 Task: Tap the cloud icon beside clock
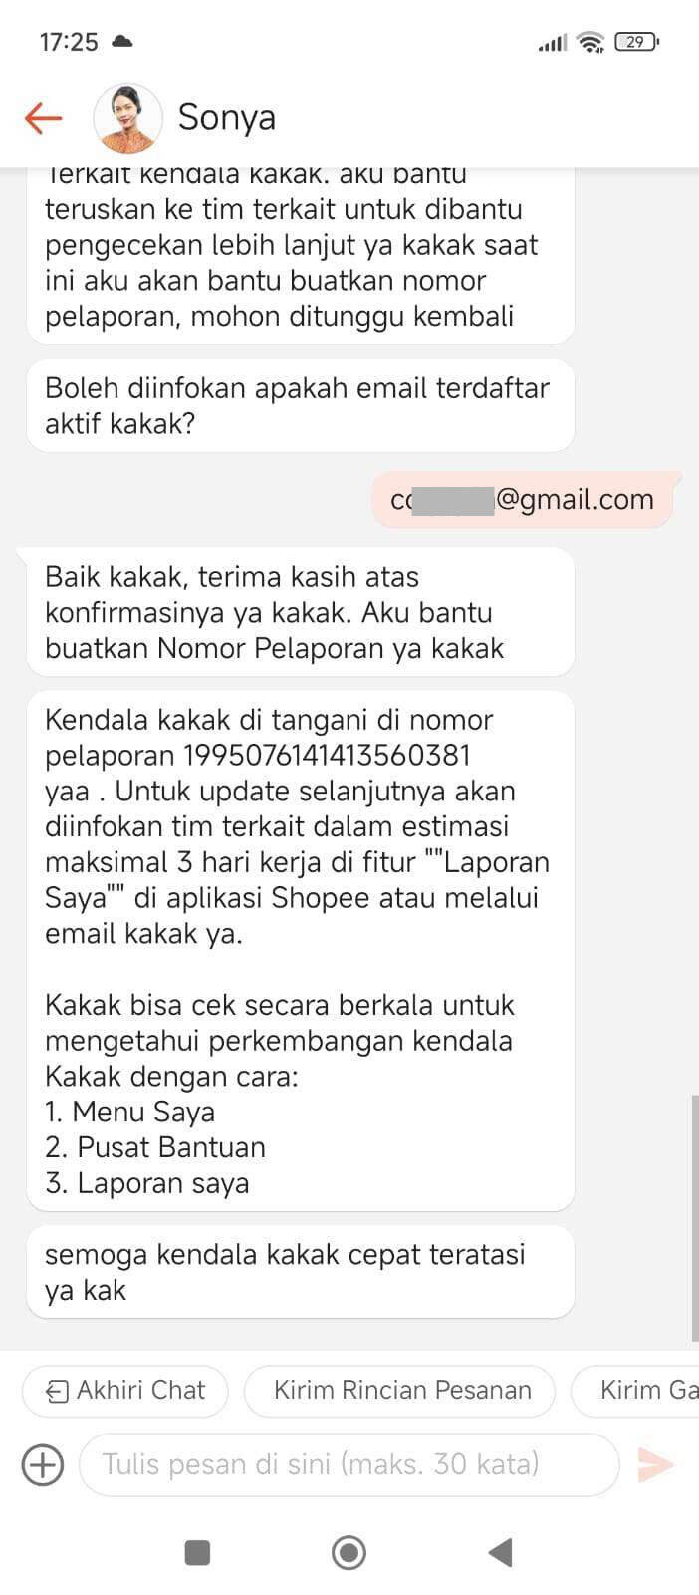pos(122,42)
